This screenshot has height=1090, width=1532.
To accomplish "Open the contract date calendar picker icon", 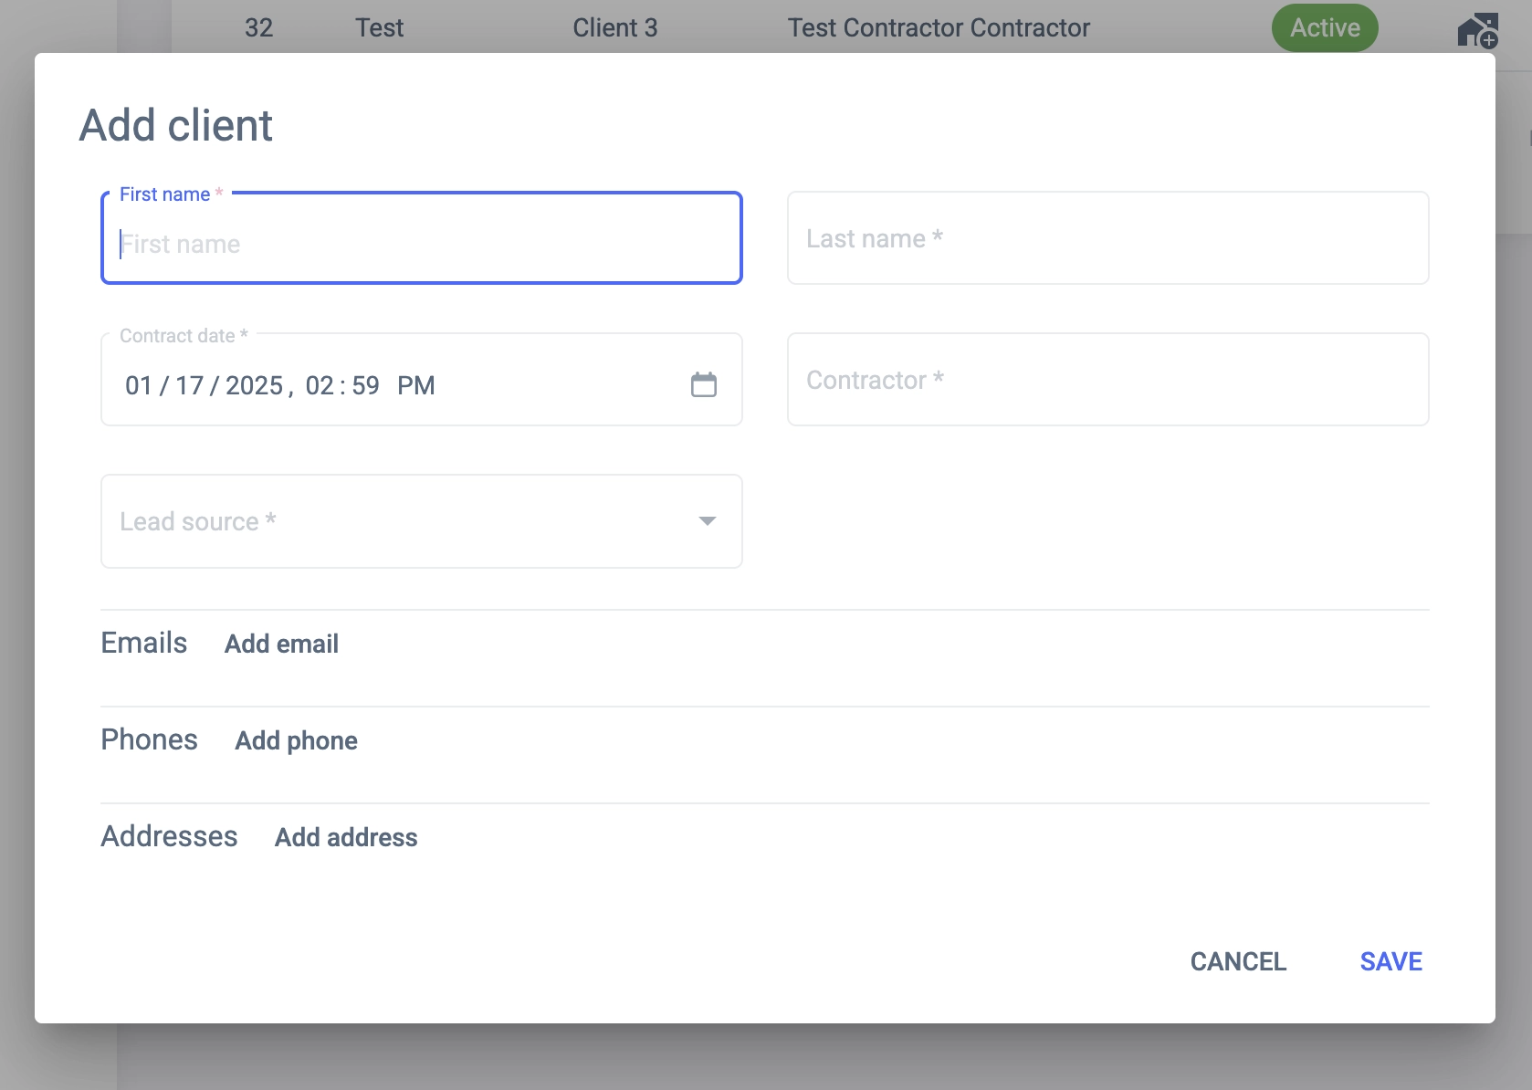I will click(x=703, y=384).
